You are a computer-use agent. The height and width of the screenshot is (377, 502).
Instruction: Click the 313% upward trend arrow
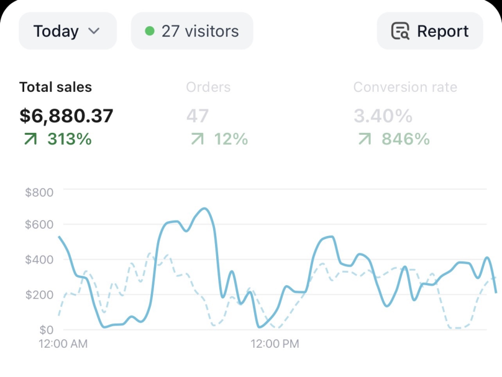(30, 139)
